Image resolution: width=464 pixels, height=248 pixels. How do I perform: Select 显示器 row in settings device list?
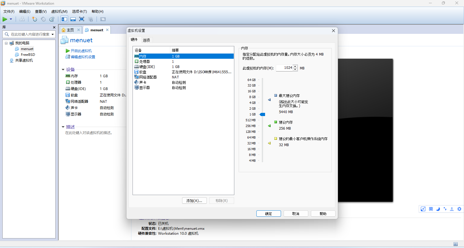point(183,88)
